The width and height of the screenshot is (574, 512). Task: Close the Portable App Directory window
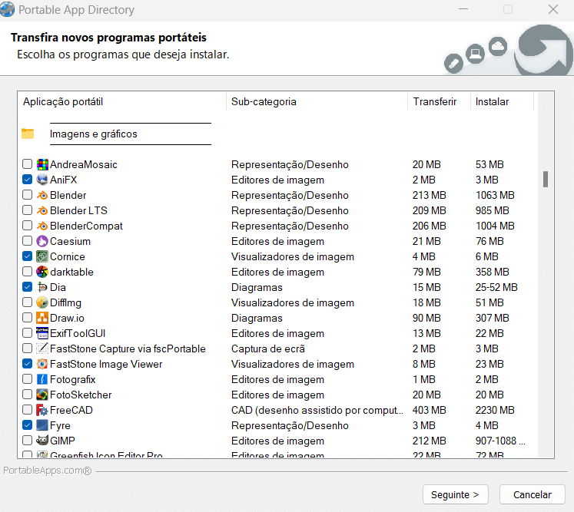553,9
